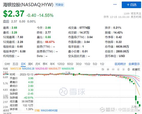Move chart right with the right chevron
The width and height of the screenshot is (142, 114).
[123, 69]
